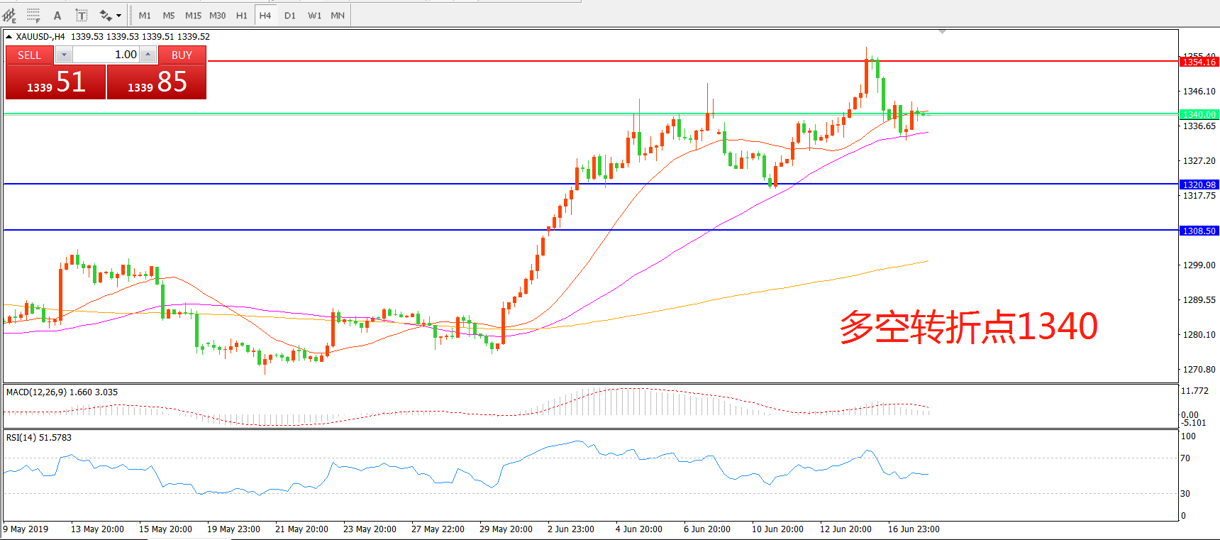Viewport: 1220px width, 540px height.
Task: Select the Text tool (A icon)
Action: [x=57, y=16]
